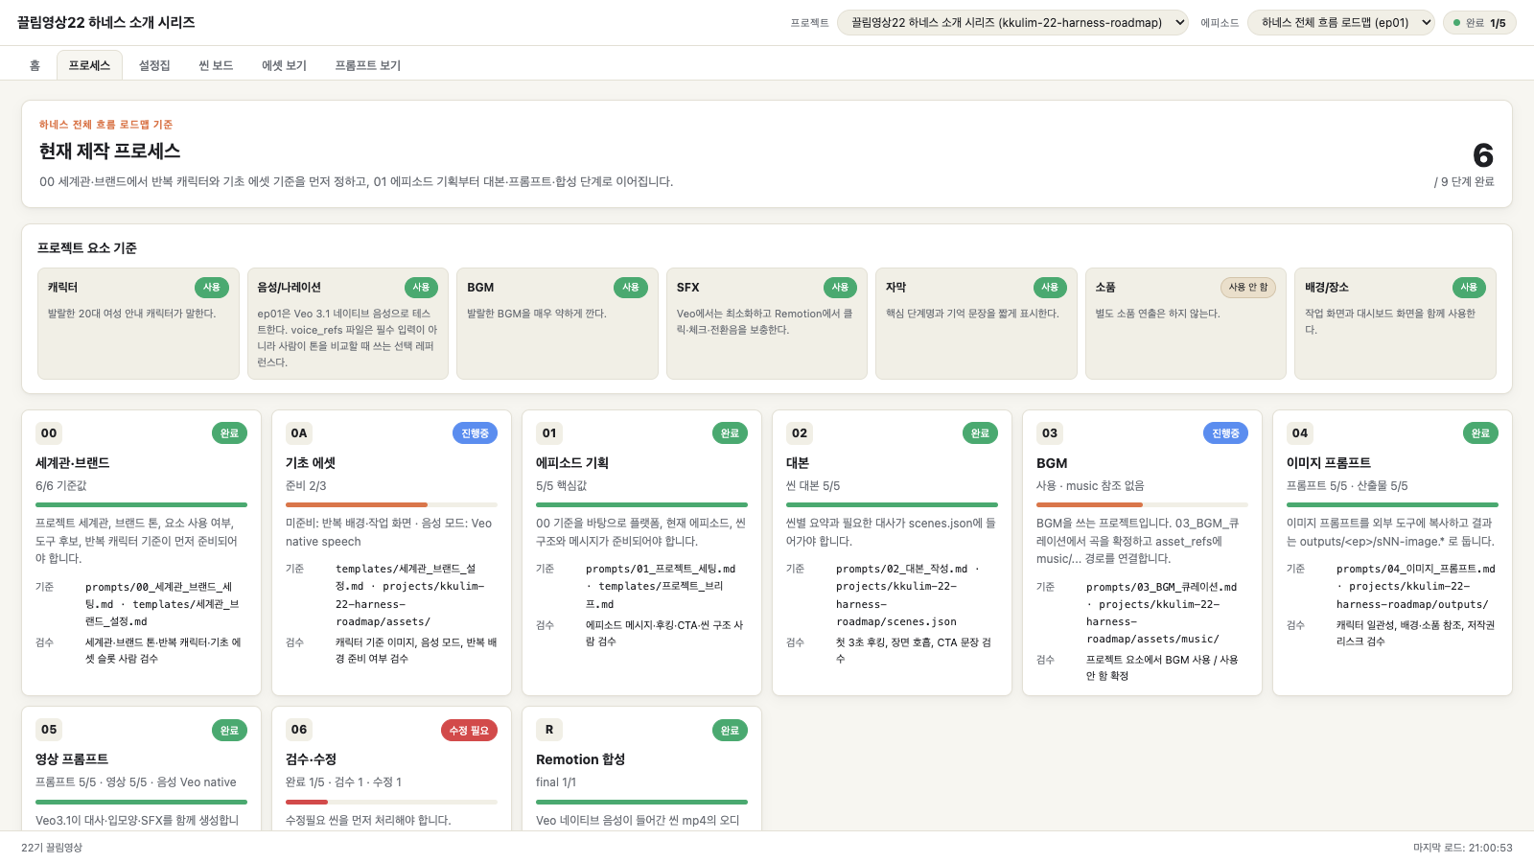
Task: Open the 에셋 보기 tab
Action: [x=284, y=65]
